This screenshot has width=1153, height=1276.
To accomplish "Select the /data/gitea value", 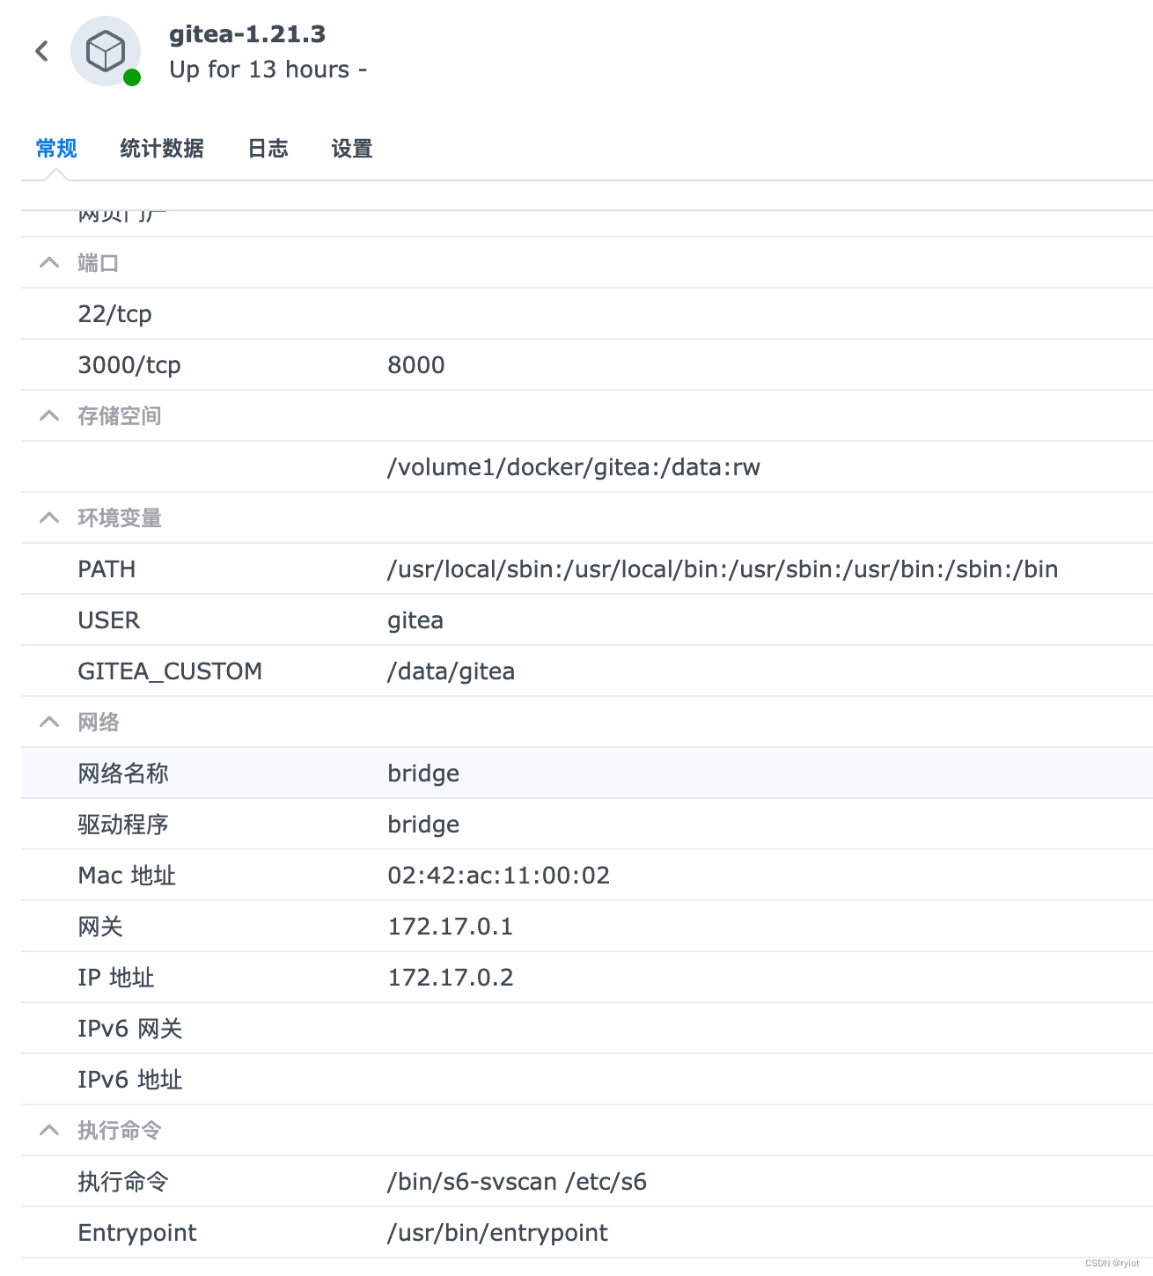I will point(452,671).
